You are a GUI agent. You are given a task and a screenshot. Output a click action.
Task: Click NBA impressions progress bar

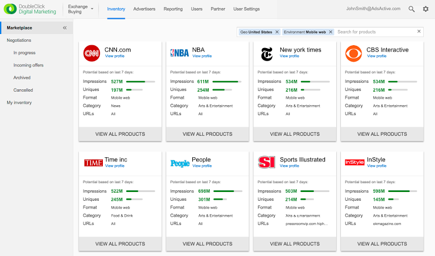point(227,82)
